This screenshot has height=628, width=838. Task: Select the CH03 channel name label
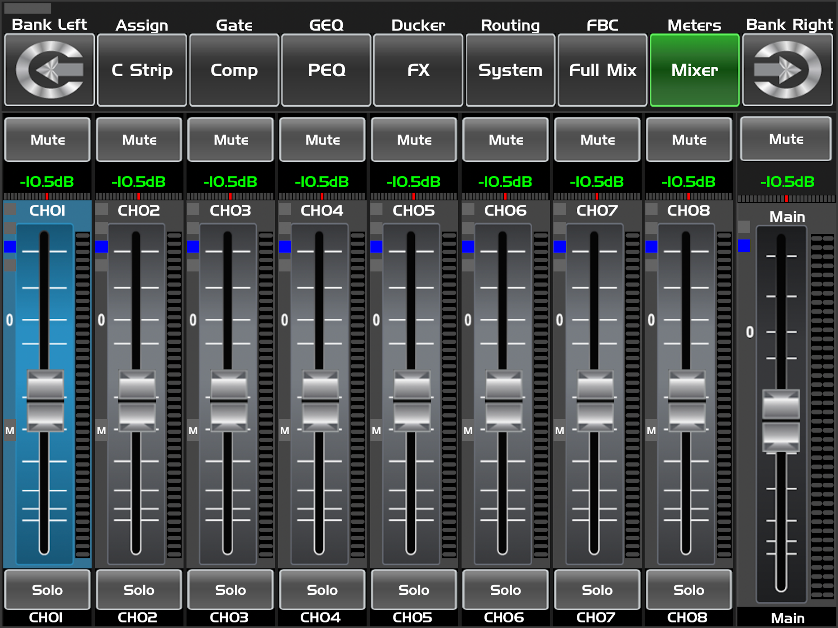pyautogui.click(x=230, y=211)
